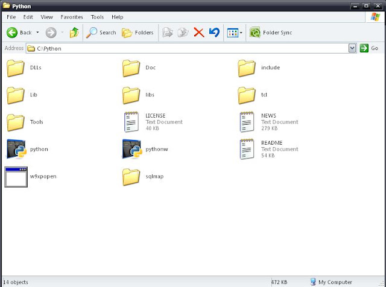Expand the address bar dropdown
386x287 pixels.
pyautogui.click(x=352, y=48)
